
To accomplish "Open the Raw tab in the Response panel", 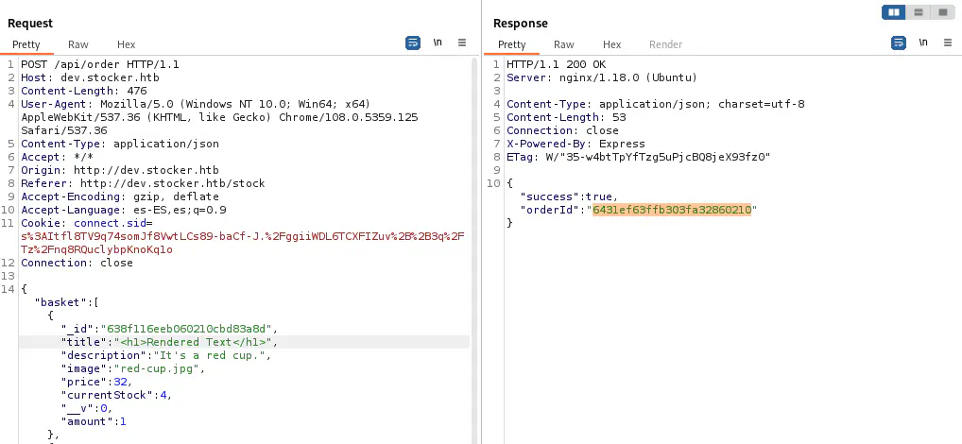I will tap(564, 44).
